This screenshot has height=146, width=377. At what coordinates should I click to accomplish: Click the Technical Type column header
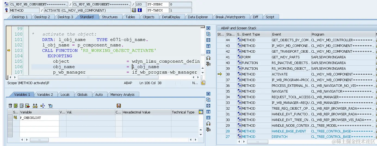(184, 112)
